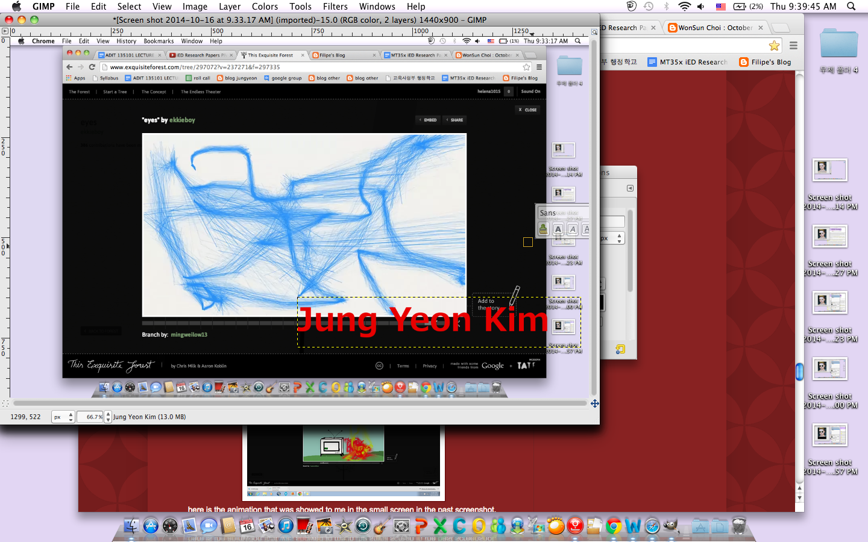Open the font size unit px dropdown
This screenshot has height=542, width=868.
tap(612, 238)
